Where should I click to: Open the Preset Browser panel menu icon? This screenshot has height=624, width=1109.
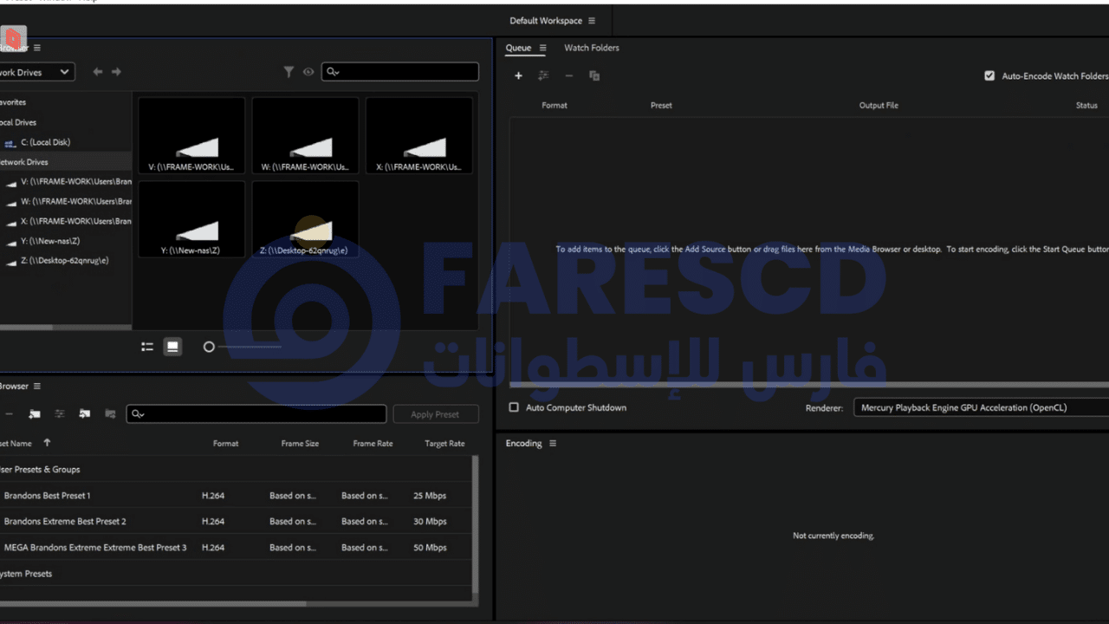pyautogui.click(x=36, y=387)
